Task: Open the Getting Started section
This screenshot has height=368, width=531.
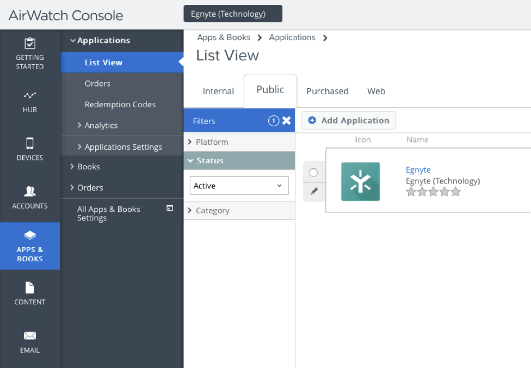Action: point(30,53)
